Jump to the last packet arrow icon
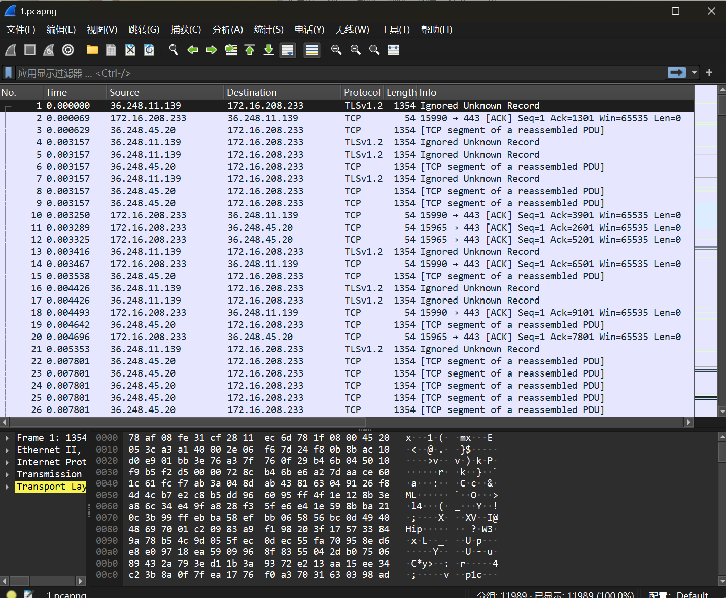Image resolution: width=726 pixels, height=598 pixels. tap(269, 50)
